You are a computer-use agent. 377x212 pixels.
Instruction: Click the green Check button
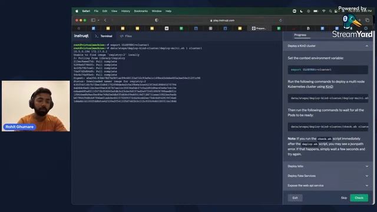point(359,198)
